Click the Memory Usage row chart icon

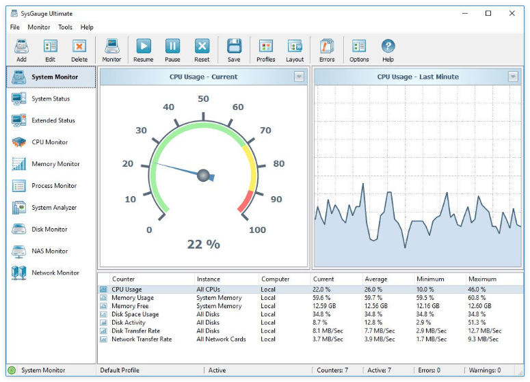click(x=103, y=297)
